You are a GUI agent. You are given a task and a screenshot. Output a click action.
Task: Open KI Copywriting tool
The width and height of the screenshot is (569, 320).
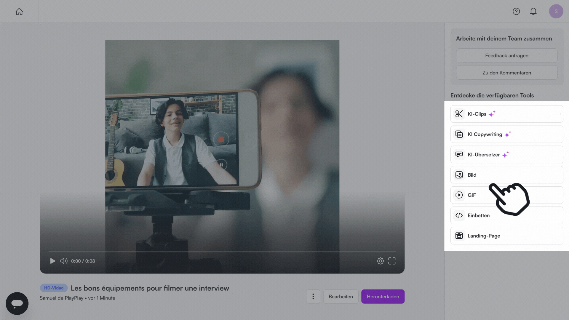(507, 134)
